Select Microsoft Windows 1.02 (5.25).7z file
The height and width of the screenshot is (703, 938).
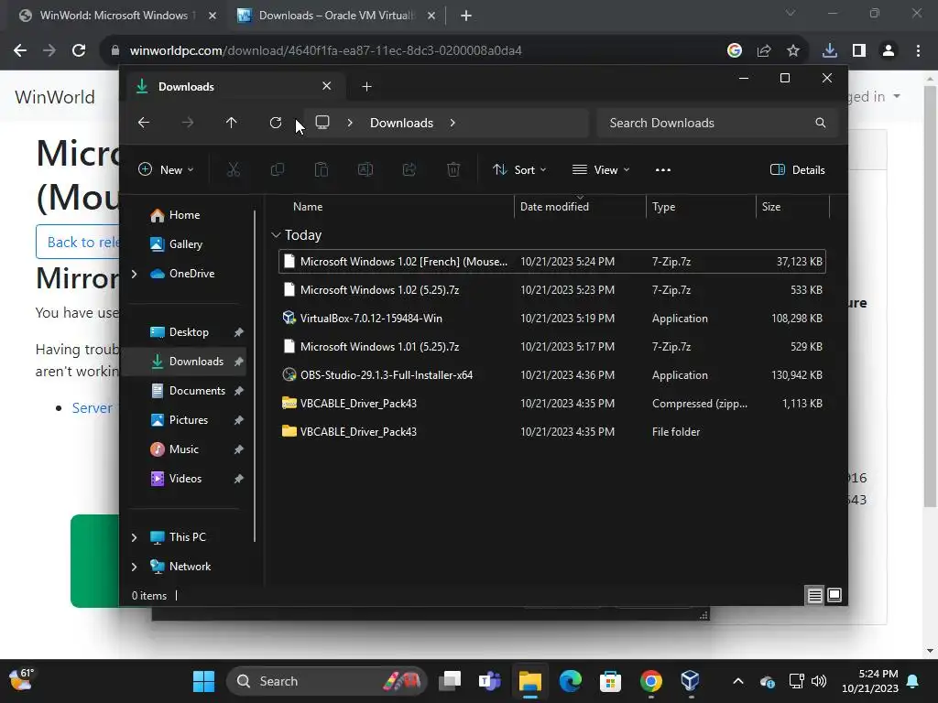(x=551, y=290)
